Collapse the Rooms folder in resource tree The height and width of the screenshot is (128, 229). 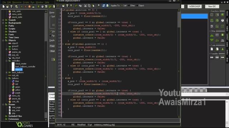(3, 105)
